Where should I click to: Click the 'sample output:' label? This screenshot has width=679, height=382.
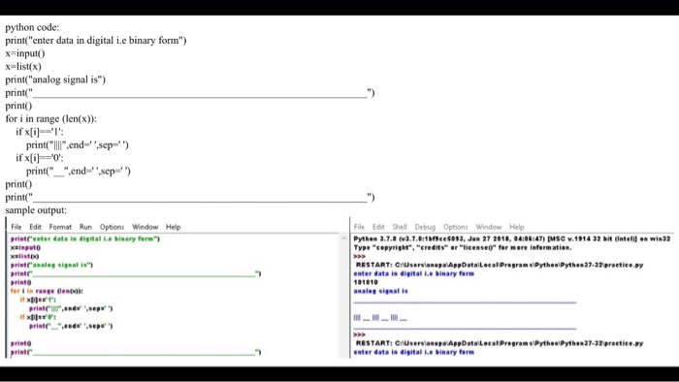click(x=36, y=210)
